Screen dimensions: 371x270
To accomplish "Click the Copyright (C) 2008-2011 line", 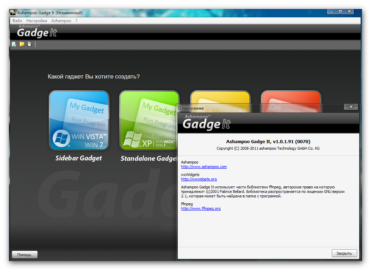I will pos(268,149).
